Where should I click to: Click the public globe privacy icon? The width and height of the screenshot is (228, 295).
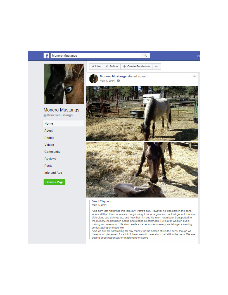click(x=118, y=81)
